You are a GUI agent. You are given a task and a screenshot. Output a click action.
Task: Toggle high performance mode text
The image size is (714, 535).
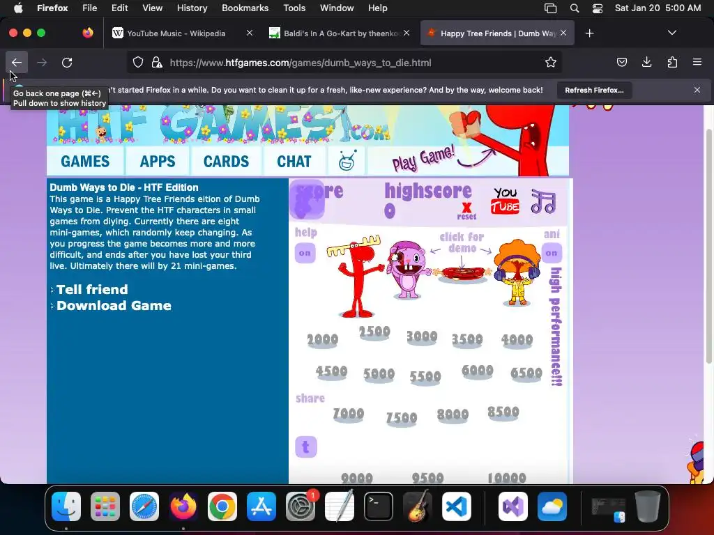(556, 327)
